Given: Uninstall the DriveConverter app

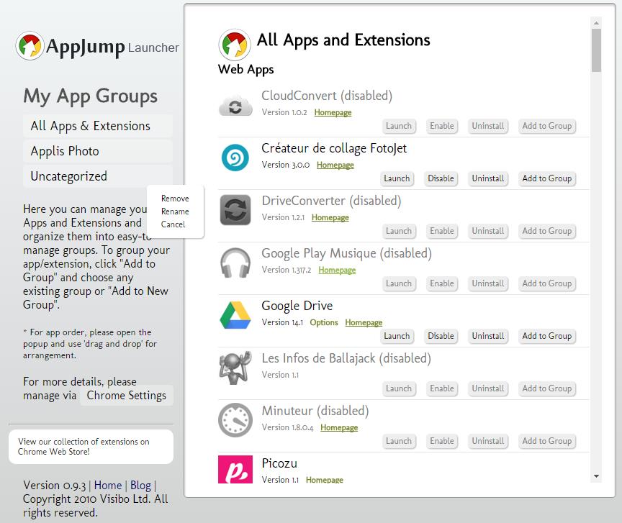Looking at the screenshot, I should pyautogui.click(x=488, y=231).
